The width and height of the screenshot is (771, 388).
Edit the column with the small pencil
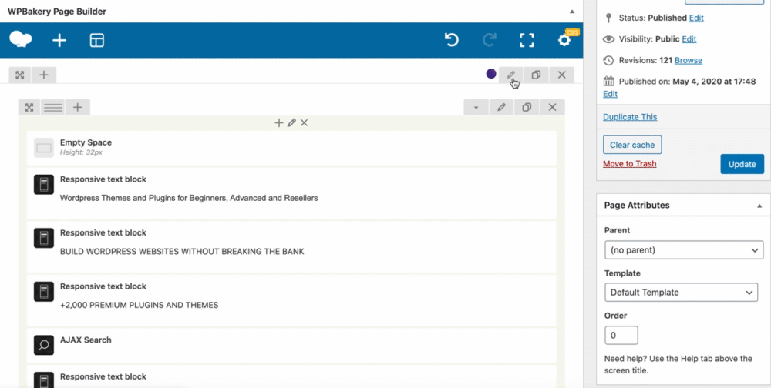291,122
